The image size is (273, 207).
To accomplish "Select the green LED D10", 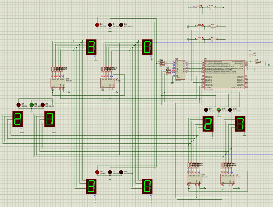I will tap(219, 109).
